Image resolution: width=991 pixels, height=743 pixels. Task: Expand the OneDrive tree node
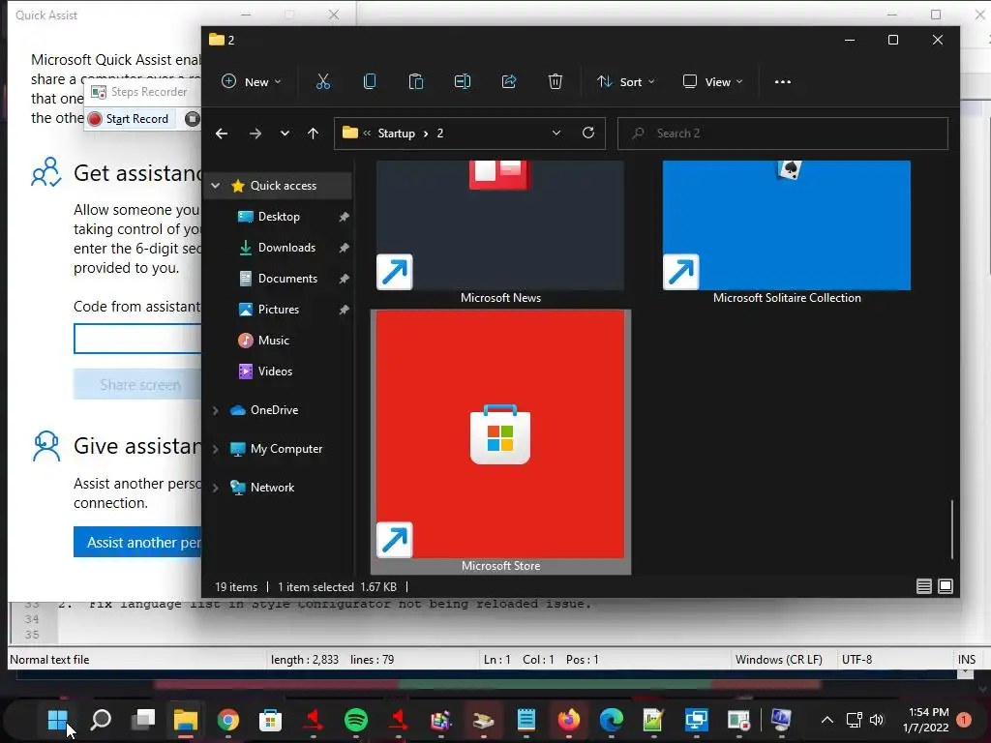pyautogui.click(x=216, y=410)
